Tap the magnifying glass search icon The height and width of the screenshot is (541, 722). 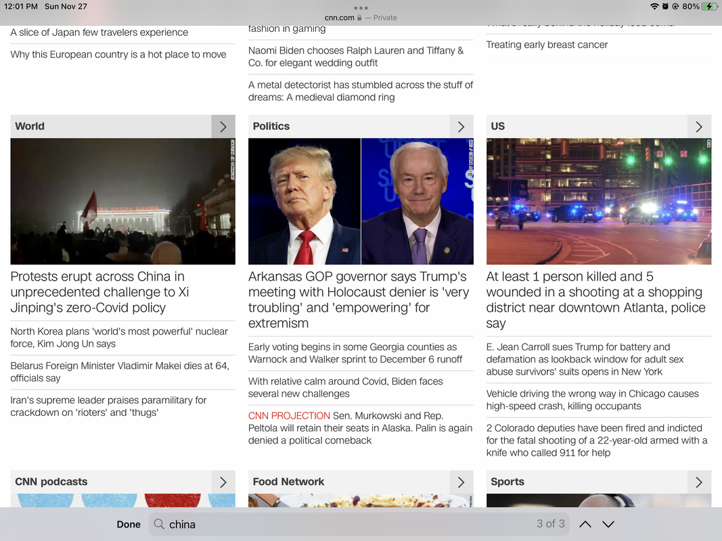tap(159, 524)
